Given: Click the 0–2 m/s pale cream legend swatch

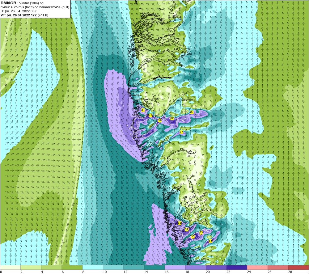Looking at the screenshot, I should coord(11,268).
